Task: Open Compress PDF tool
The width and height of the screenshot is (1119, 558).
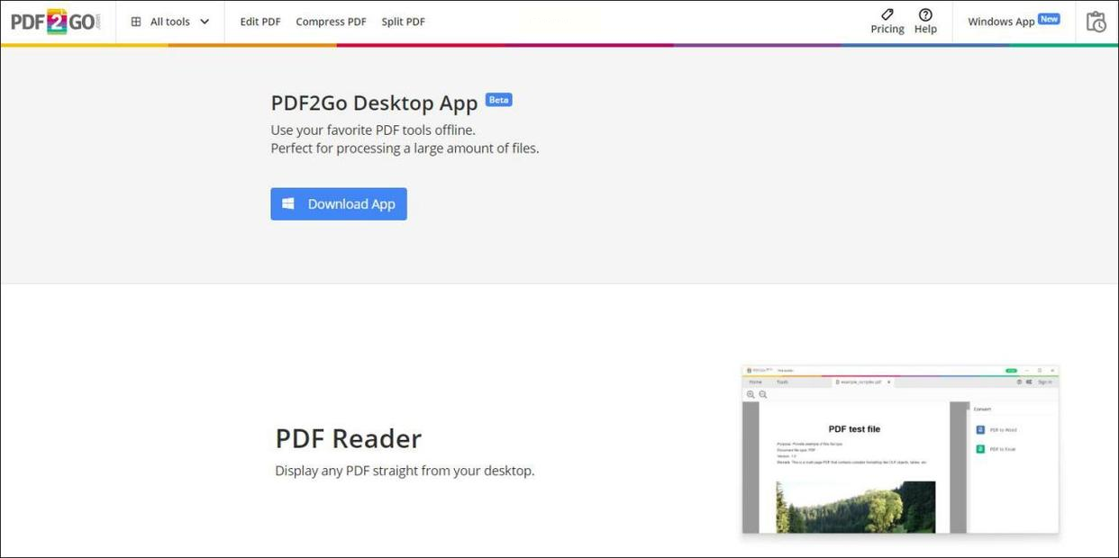Action: coord(331,22)
